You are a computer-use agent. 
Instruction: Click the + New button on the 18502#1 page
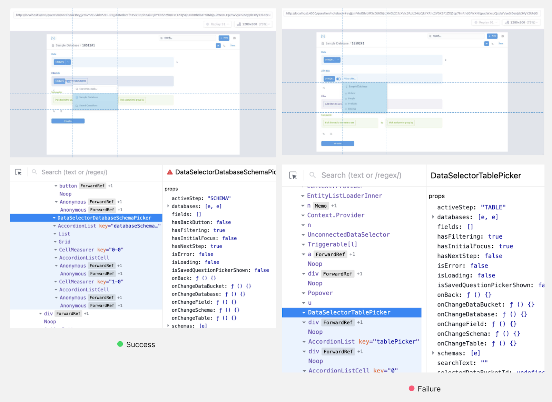coord(492,36)
